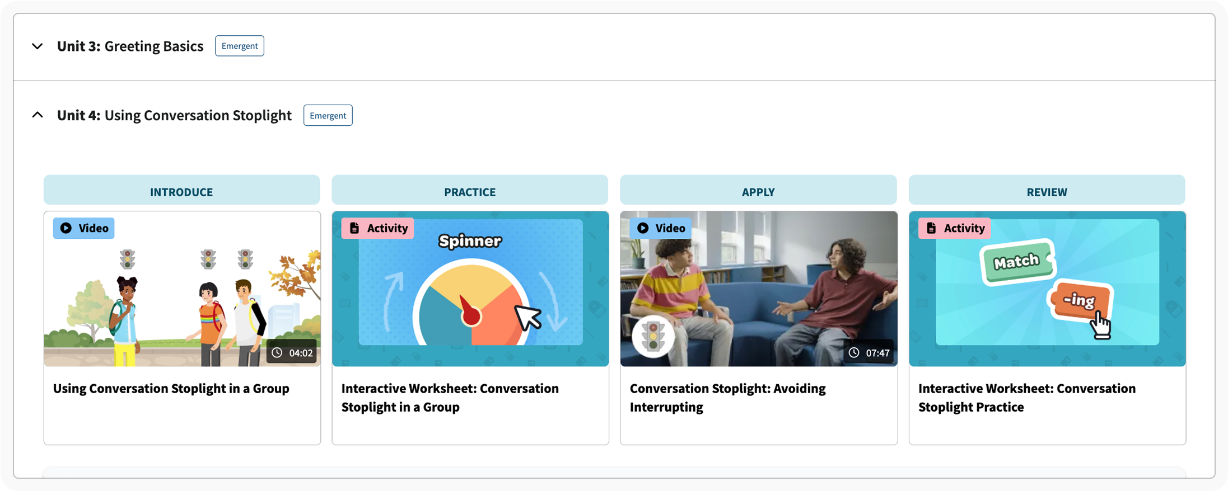The image size is (1228, 491).
Task: Select the PRACTICE column header
Action: pyautogui.click(x=469, y=192)
